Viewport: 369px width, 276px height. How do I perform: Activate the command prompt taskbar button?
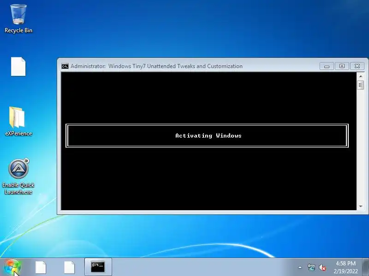tap(98, 267)
